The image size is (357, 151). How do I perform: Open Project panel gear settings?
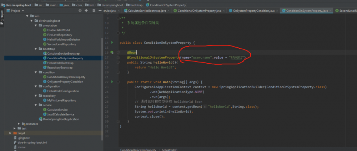(94, 11)
